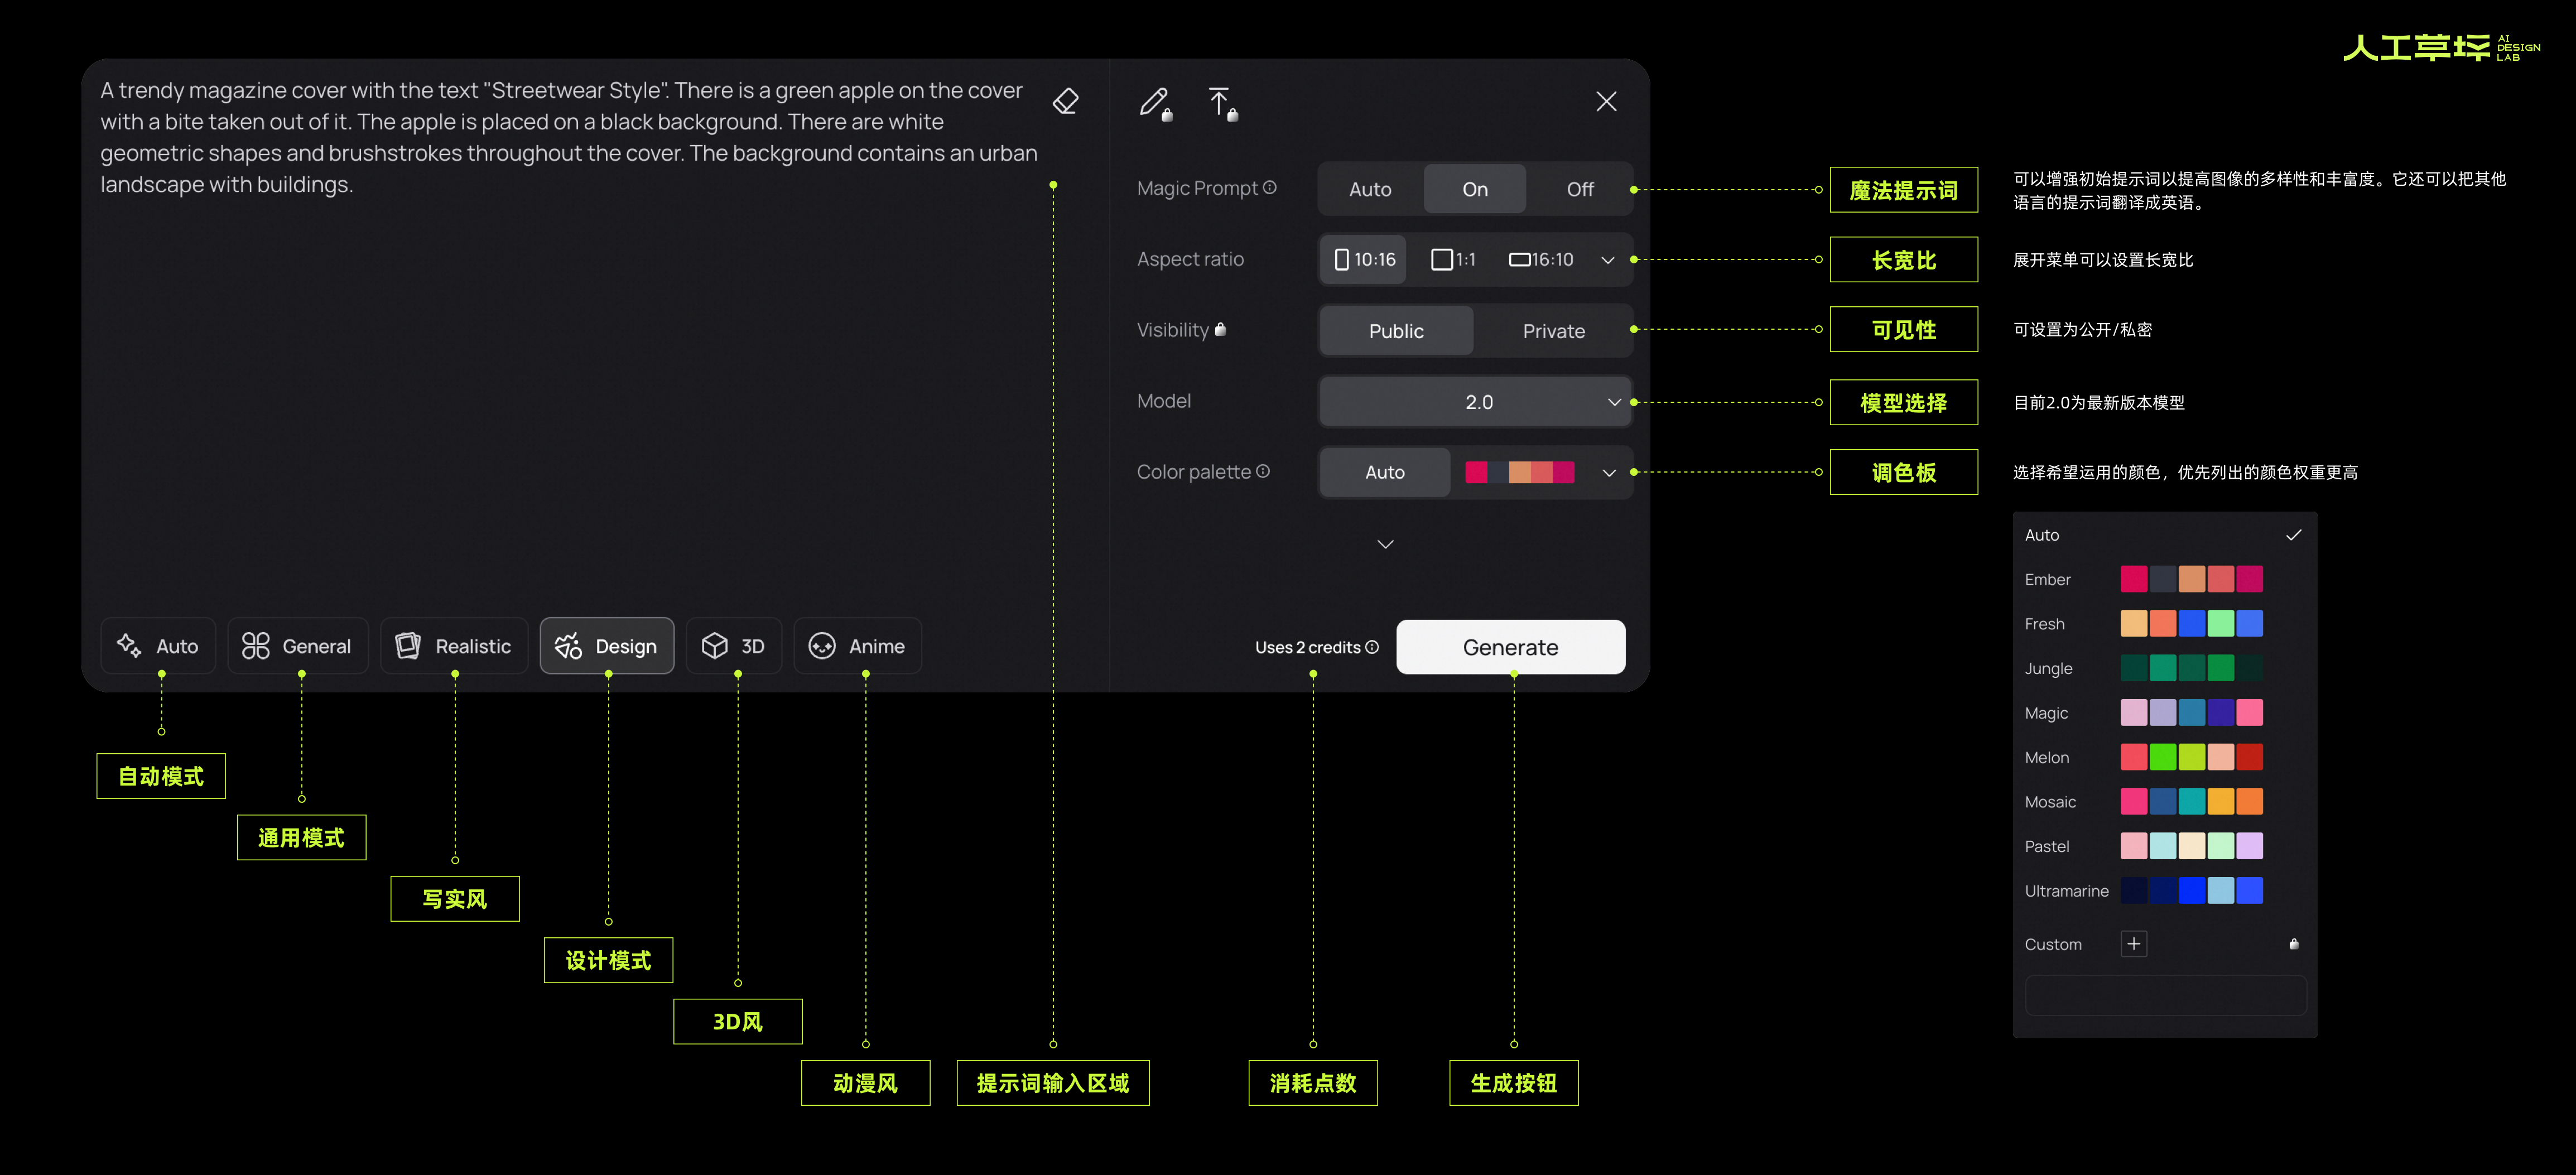The height and width of the screenshot is (1175, 2576).
Task: Click the General style button
Action: [x=297, y=646]
